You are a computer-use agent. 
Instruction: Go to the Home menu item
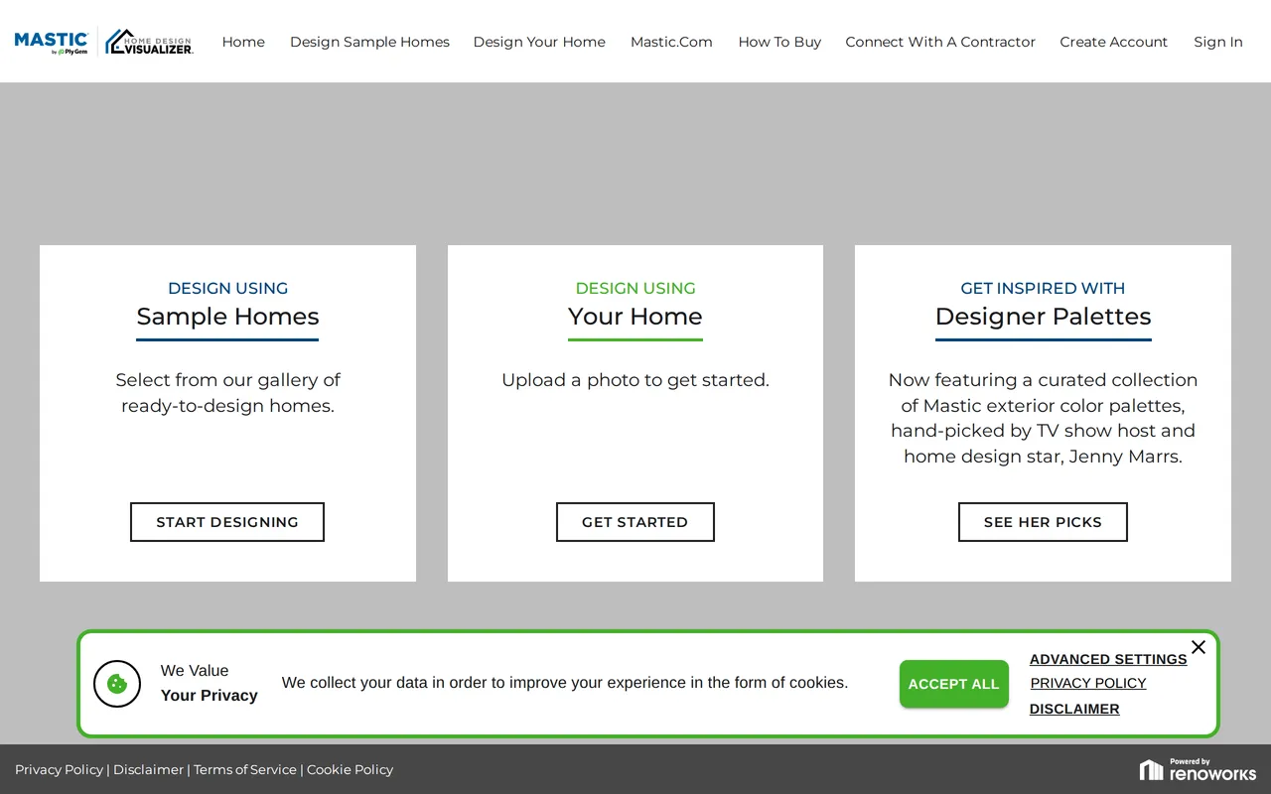coord(243,42)
